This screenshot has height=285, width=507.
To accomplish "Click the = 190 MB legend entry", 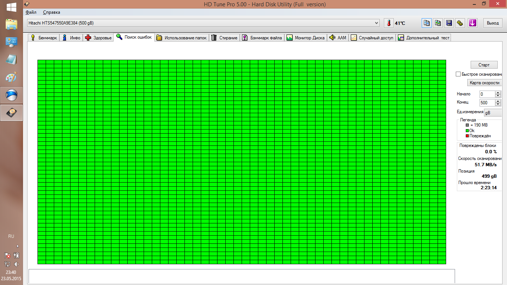I will pos(477,125).
